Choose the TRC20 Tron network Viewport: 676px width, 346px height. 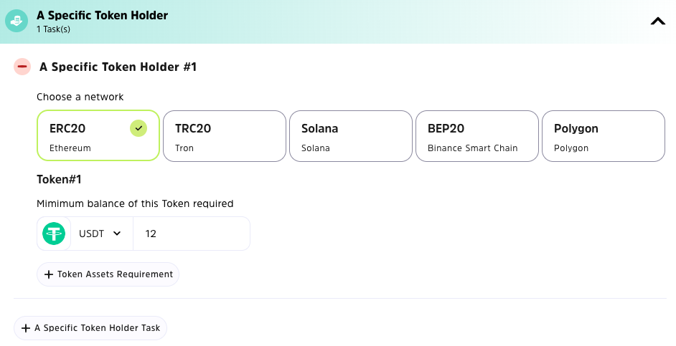pos(225,136)
